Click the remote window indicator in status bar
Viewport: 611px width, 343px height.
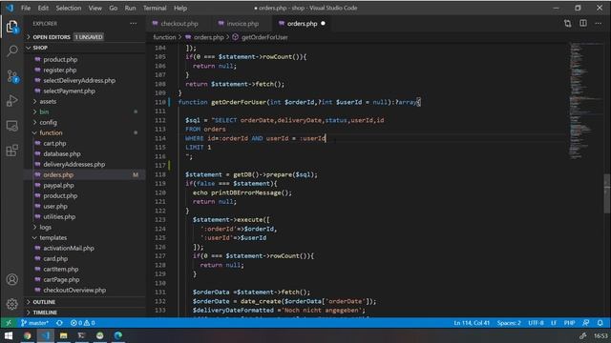(9, 323)
